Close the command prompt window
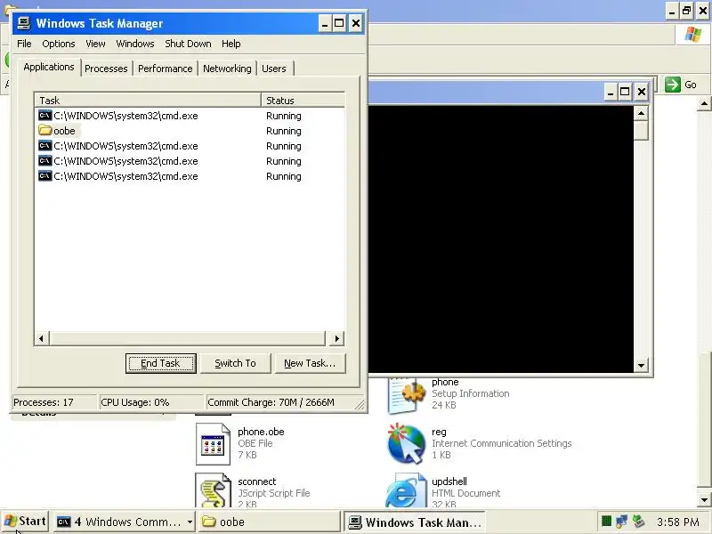The image size is (712, 534). [x=641, y=93]
